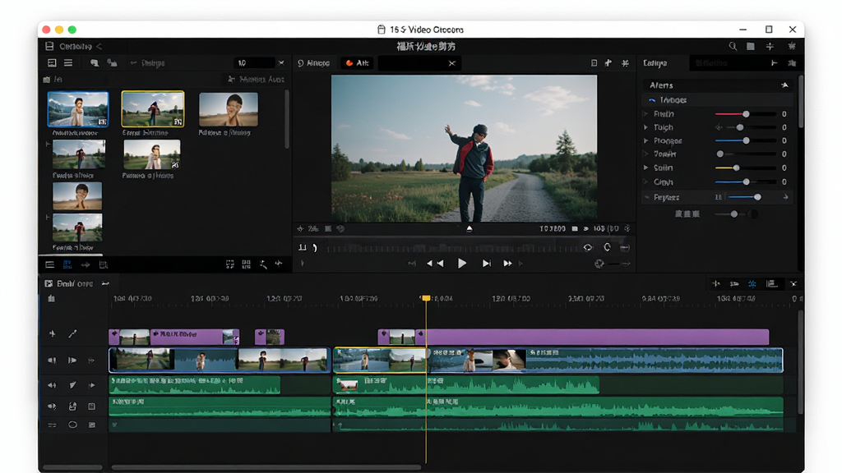842x473 pixels.
Task: Click the sparkle star icon at top-right corner
Action: 792,46
